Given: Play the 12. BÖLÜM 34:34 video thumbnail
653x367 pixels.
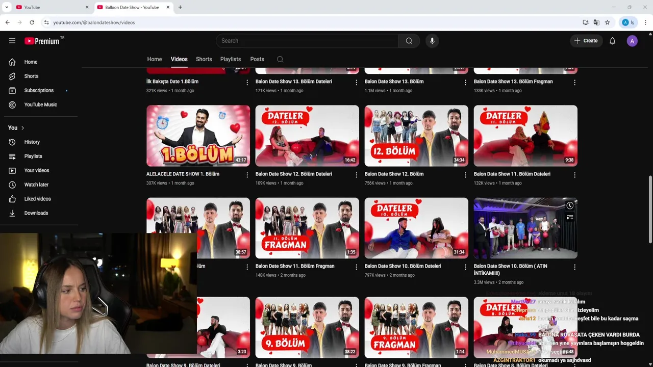Looking at the screenshot, I should (x=416, y=136).
